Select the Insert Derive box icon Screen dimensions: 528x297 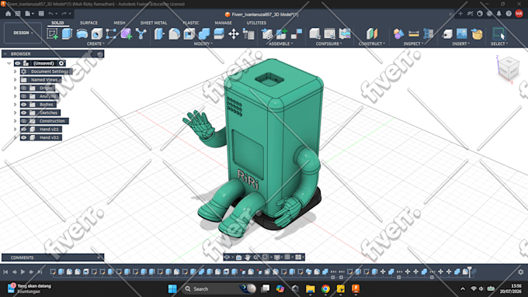tap(446, 33)
